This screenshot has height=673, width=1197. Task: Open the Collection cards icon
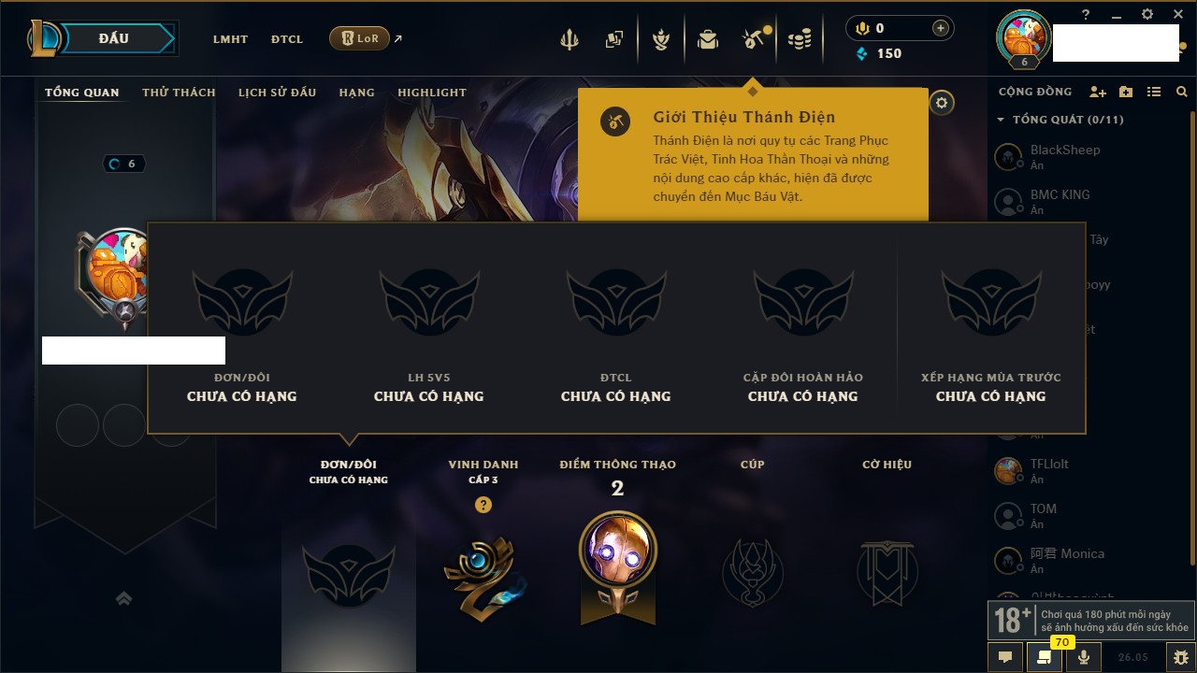[614, 39]
